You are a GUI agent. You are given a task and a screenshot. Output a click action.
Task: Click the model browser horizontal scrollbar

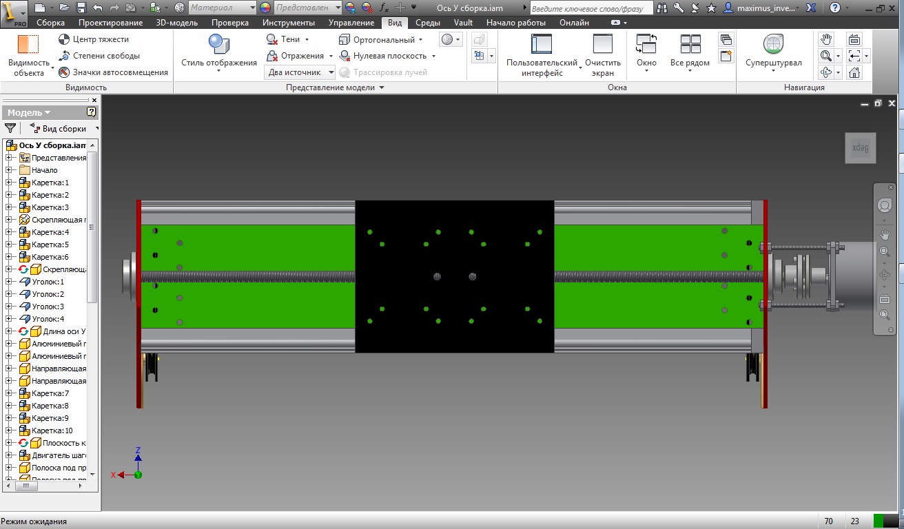(x=28, y=486)
